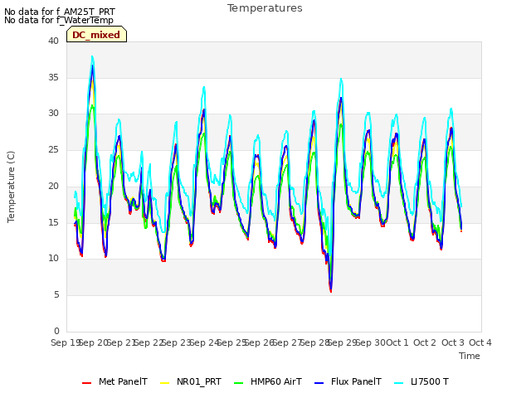Toggle the Flux PanelT legend entry
Image resolution: width=531 pixels, height=398 pixels.
coord(348,381)
